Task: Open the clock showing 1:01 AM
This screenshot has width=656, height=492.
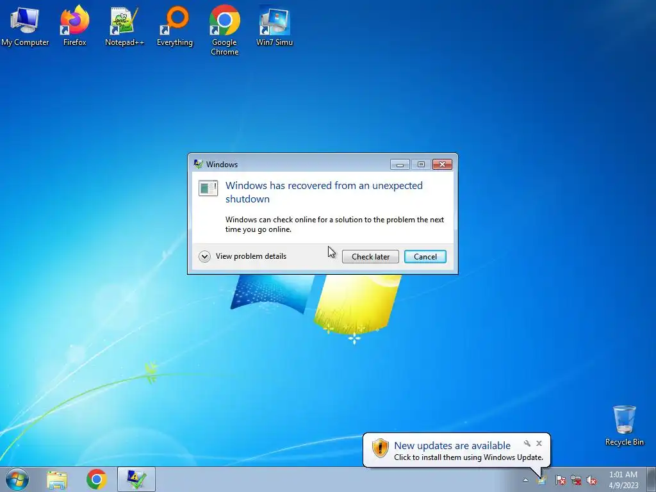Action: tap(623, 479)
